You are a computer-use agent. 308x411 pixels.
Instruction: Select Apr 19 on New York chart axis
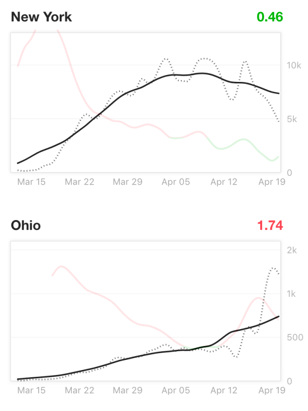pos(272,182)
